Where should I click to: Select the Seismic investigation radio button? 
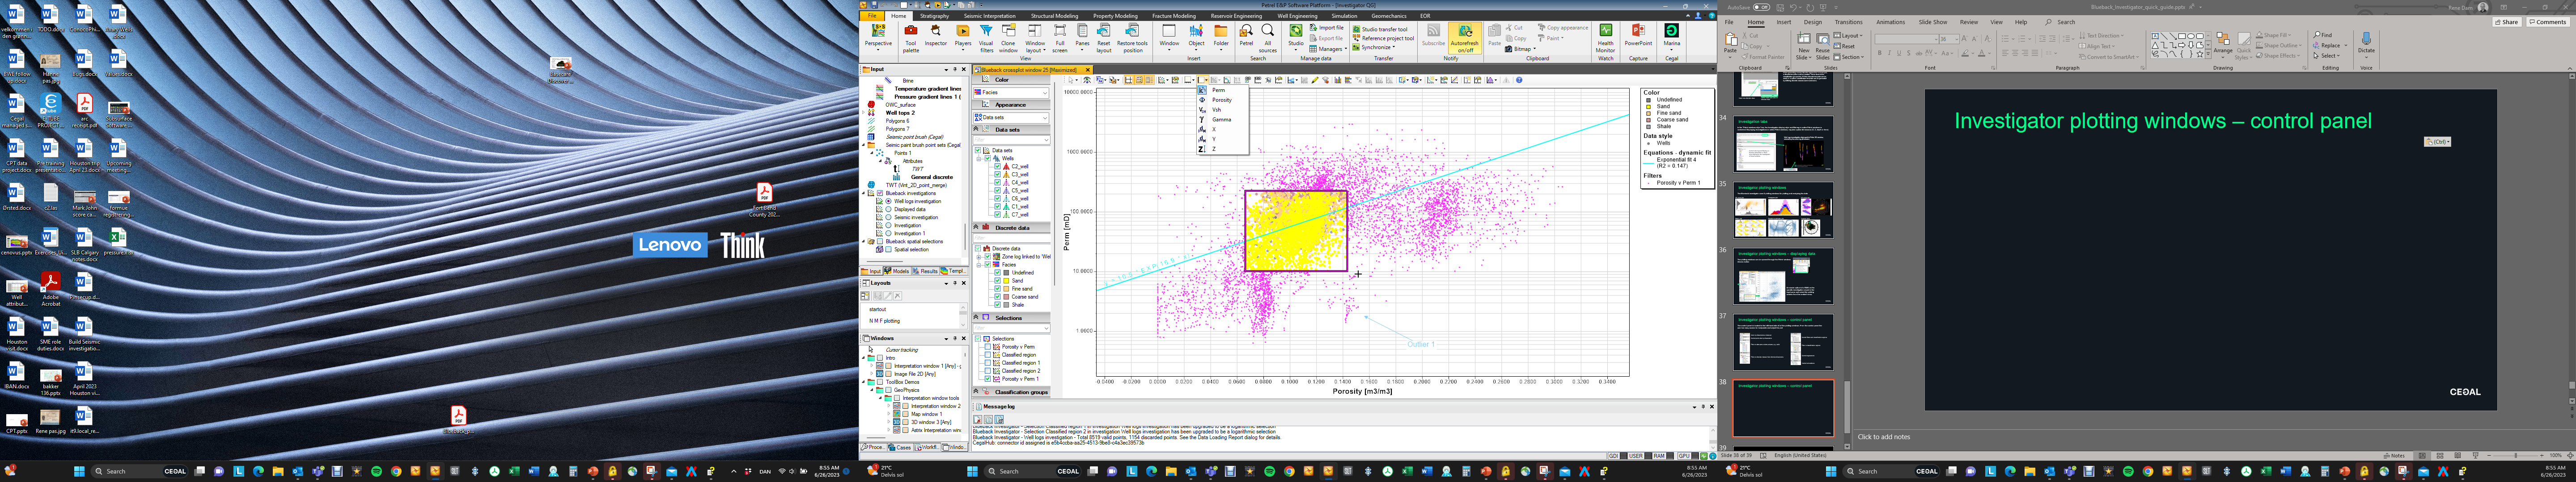(888, 217)
